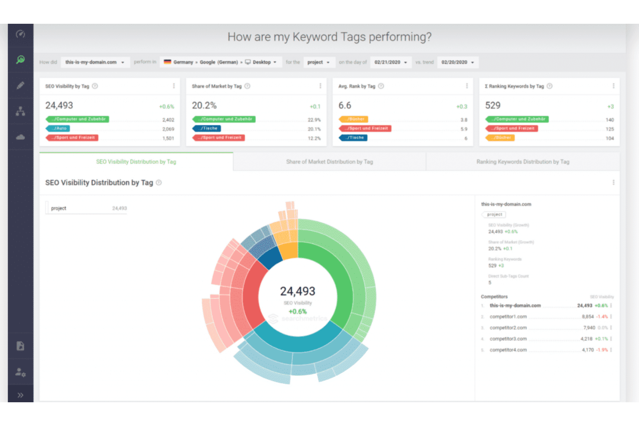Click the dark blue inner sunburst segment
The image size is (639, 426).
(271, 258)
